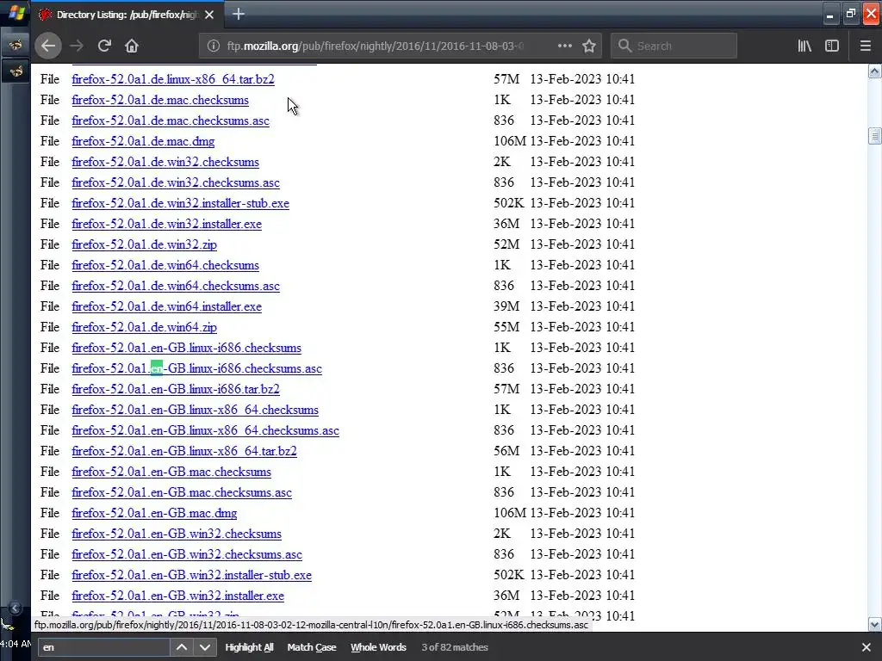Open en-GB.win32.checksums.asc link

[187, 554]
